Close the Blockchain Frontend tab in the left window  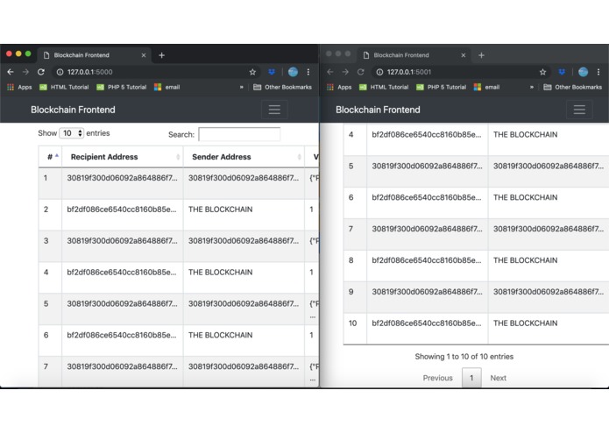[x=144, y=55]
